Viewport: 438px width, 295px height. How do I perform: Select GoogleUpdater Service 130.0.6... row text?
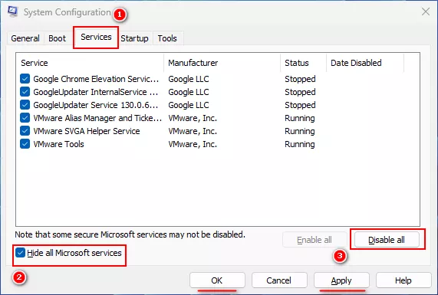point(96,105)
